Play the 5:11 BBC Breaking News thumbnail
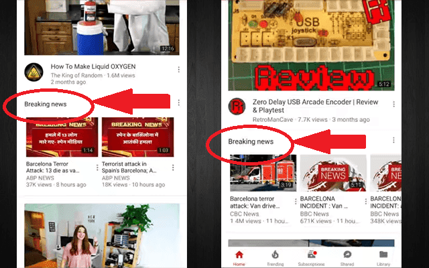Screen dimensions: 429x268 coord(333,173)
